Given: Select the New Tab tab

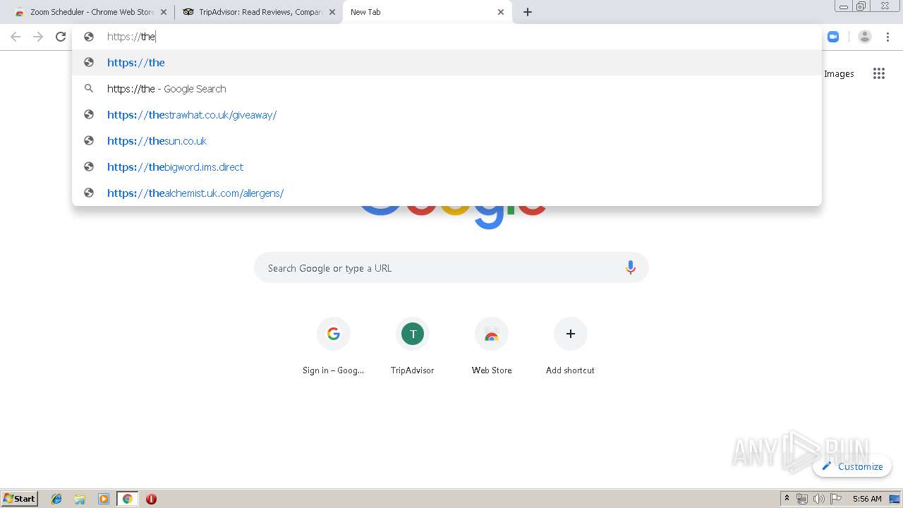Looking at the screenshot, I should tap(427, 12).
